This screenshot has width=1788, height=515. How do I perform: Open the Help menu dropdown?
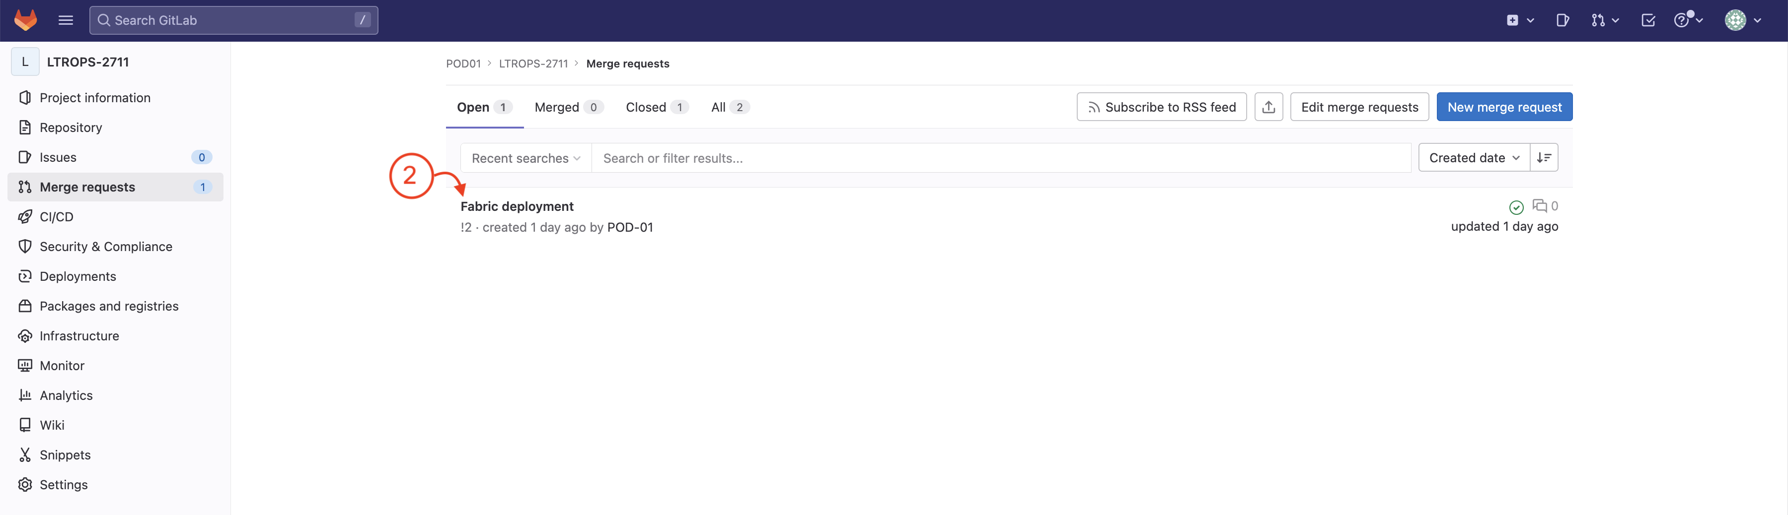pyautogui.click(x=1688, y=20)
